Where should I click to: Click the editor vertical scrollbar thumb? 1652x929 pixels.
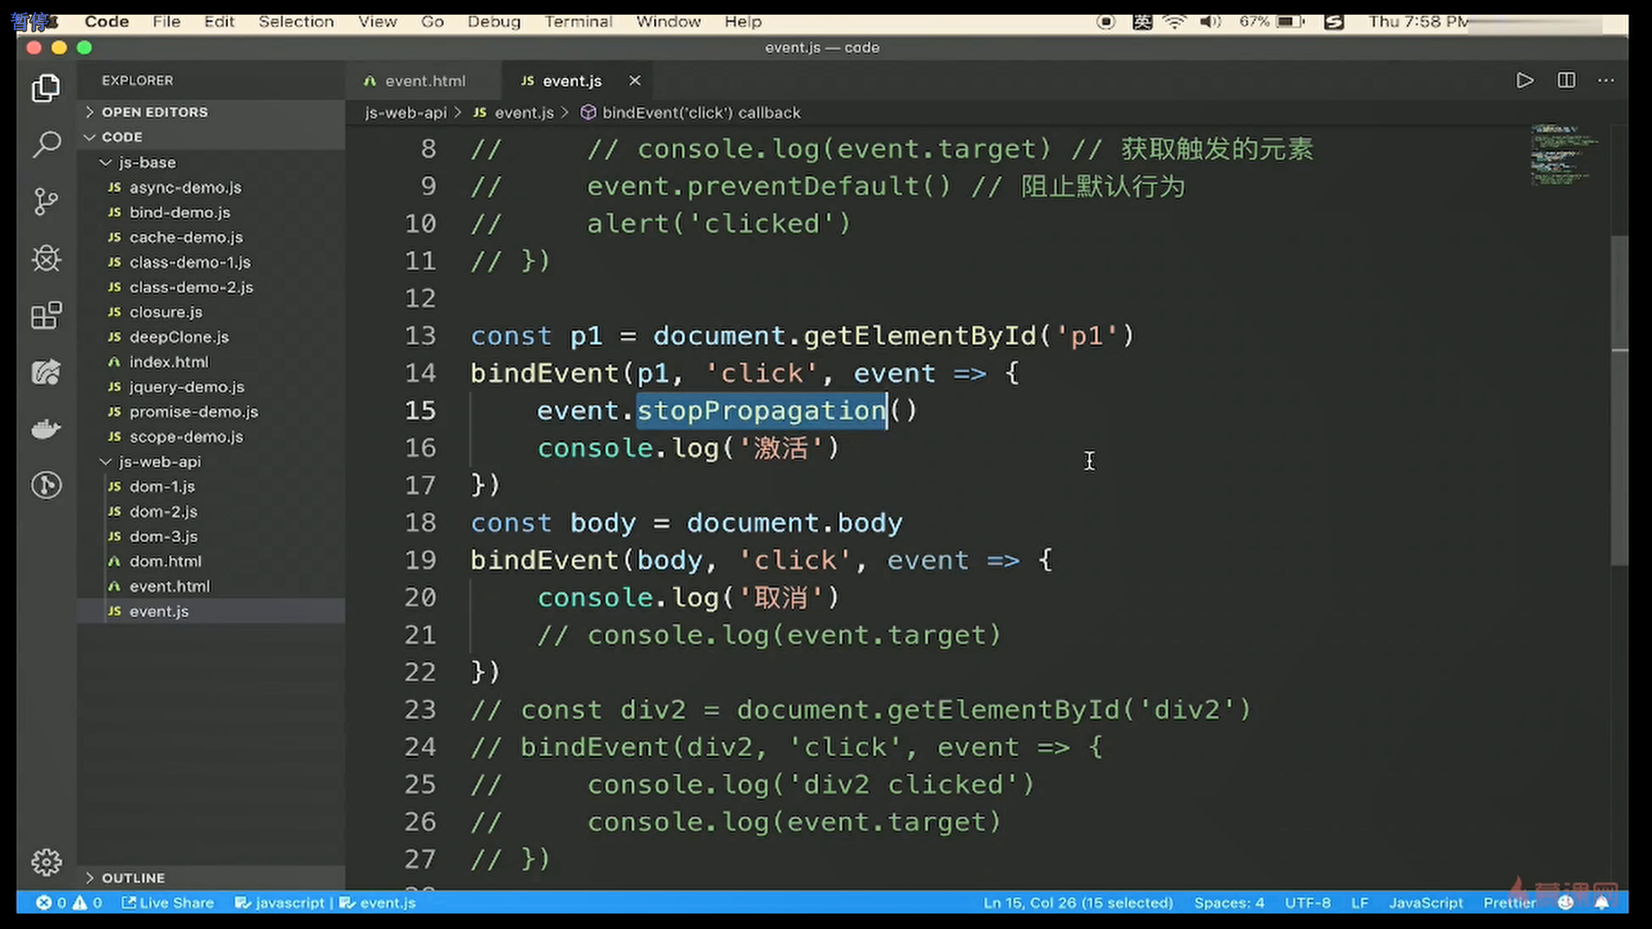[1619, 400]
